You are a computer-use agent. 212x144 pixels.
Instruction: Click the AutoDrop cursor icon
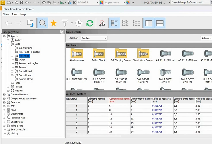pos(102,23)
